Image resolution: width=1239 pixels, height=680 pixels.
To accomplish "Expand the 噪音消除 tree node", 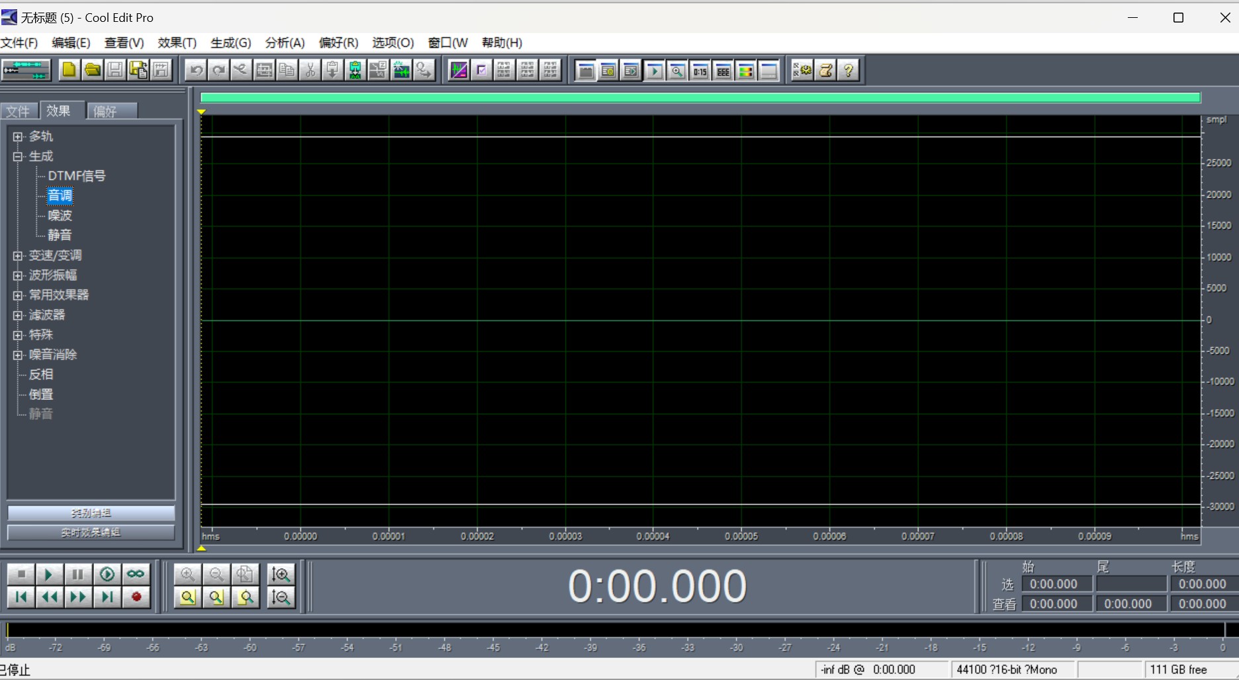I will coord(18,355).
